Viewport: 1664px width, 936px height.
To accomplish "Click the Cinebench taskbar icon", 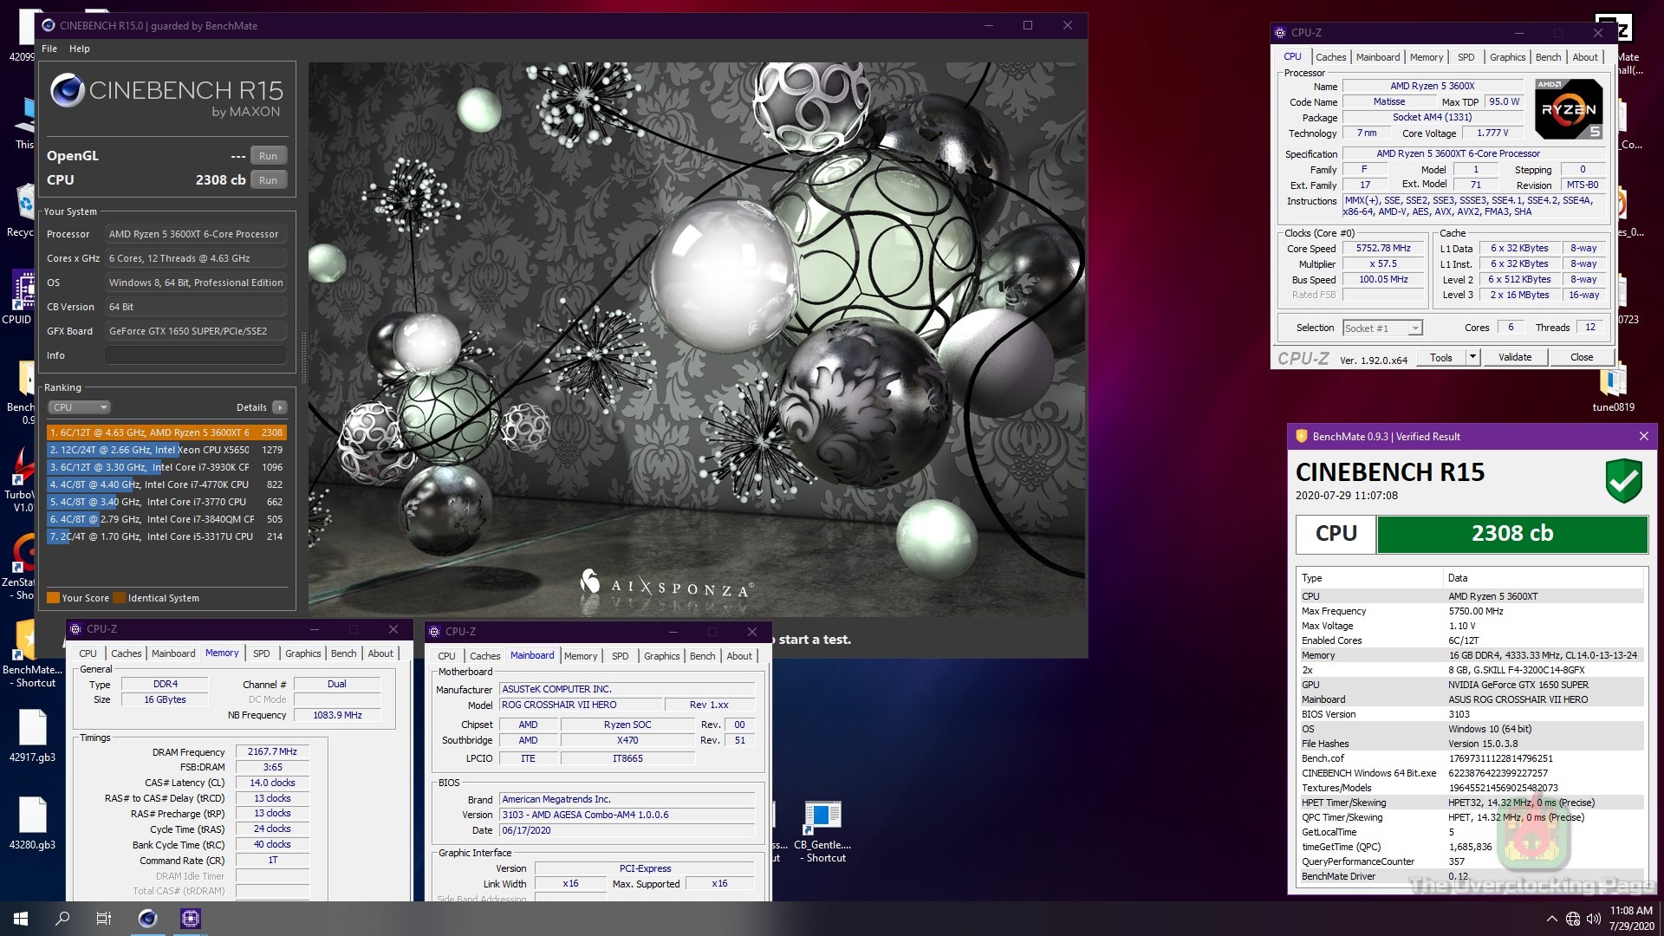I will coord(148,918).
